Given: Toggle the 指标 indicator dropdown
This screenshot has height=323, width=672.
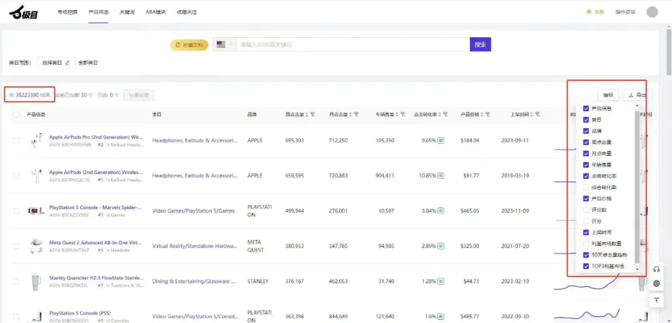Looking at the screenshot, I should [608, 95].
